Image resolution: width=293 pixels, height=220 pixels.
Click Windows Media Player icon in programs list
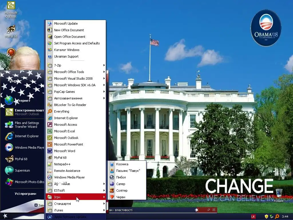tap(50, 177)
